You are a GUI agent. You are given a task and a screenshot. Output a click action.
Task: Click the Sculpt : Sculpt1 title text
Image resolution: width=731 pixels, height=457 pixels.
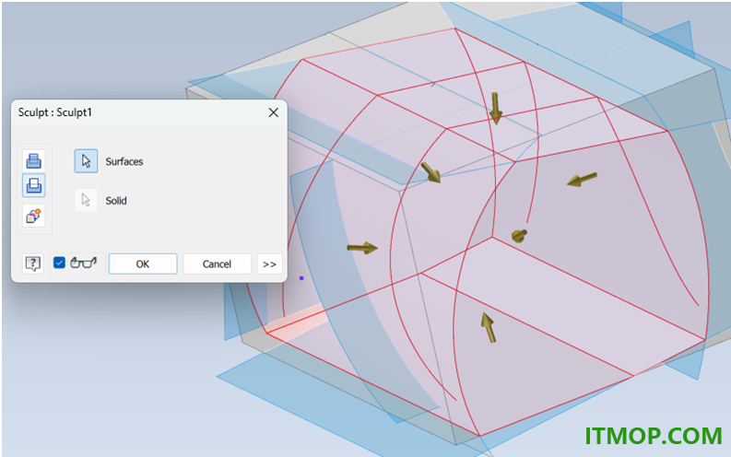55,112
